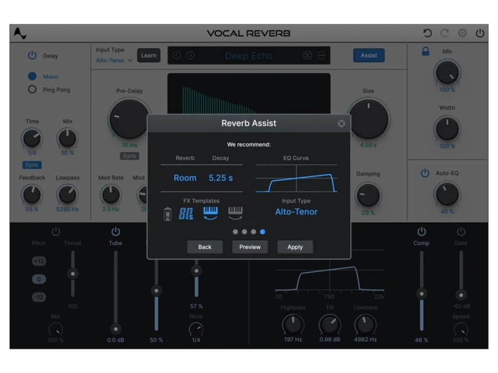Click the Highpass 197 Hz knob
The image size is (498, 373).
tap(293, 324)
